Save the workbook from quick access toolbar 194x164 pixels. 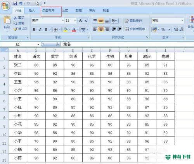click(15, 3)
